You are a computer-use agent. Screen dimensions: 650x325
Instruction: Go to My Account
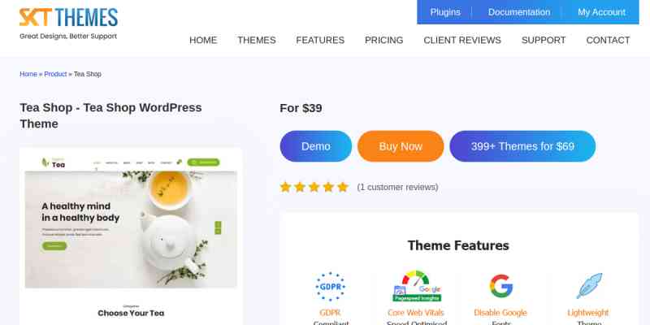(601, 12)
